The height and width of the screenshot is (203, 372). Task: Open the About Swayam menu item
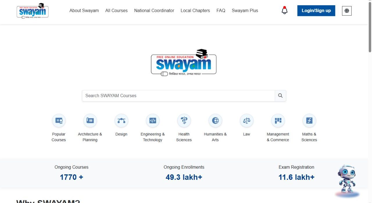[84, 10]
